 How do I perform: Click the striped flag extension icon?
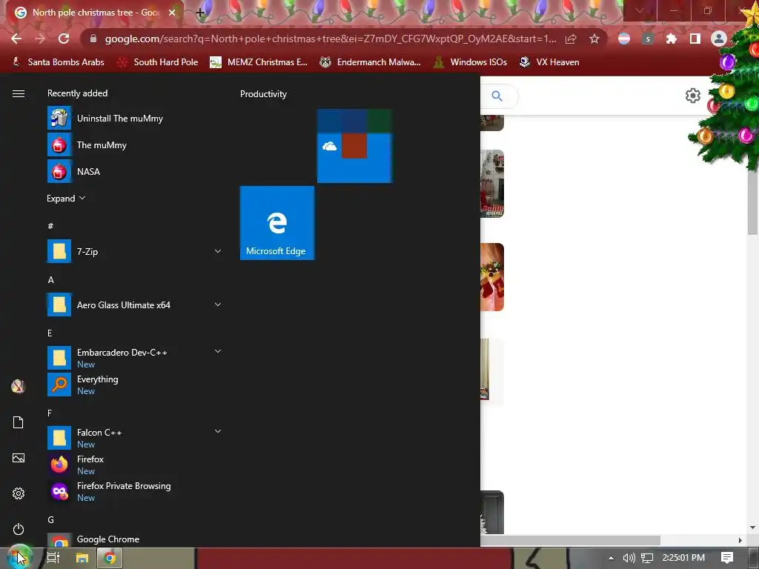(x=624, y=39)
